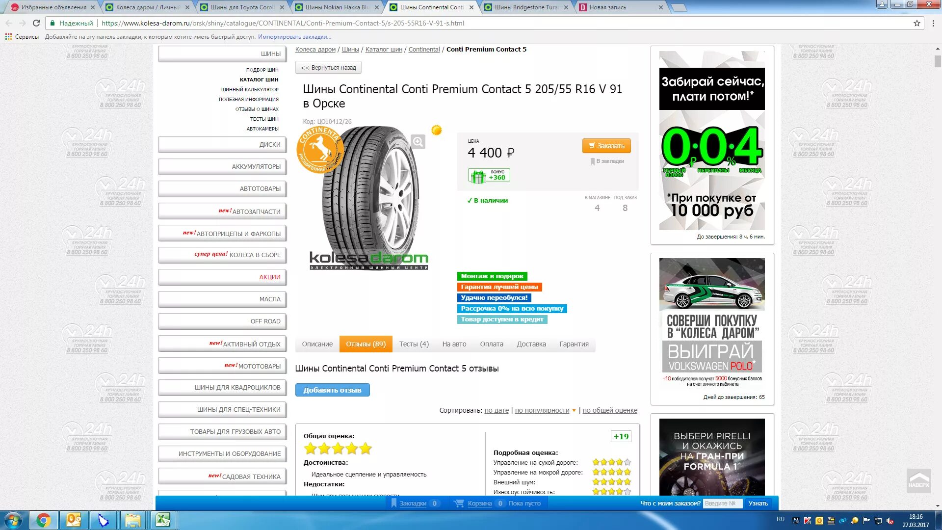Jump to top with НАВЕРХ button
Viewport: 942px width, 530px height.
point(918,480)
